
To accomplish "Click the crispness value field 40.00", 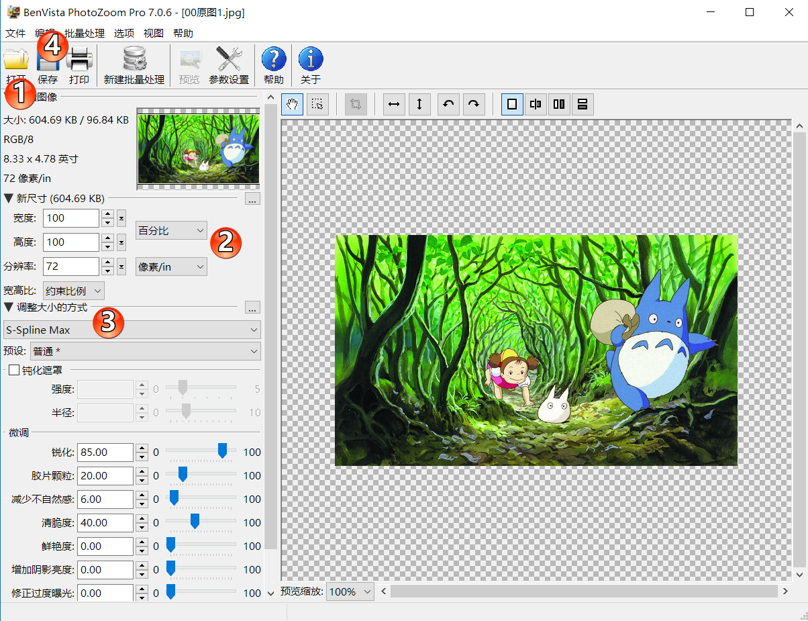I will [x=105, y=523].
